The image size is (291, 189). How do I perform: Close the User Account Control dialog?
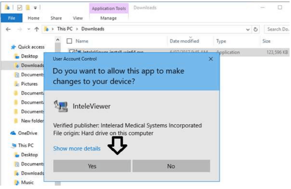click(x=211, y=59)
